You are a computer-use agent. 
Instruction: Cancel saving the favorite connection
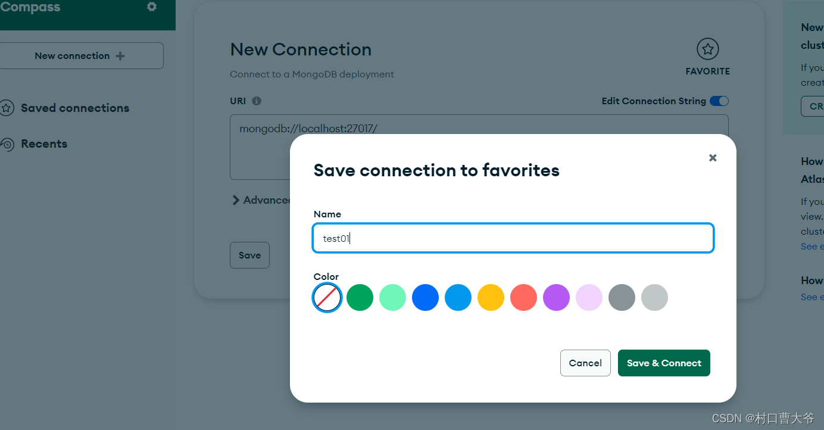point(585,363)
